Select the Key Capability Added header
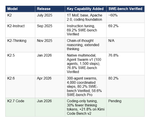This screenshot has height=120, width=148. coord(86,9)
